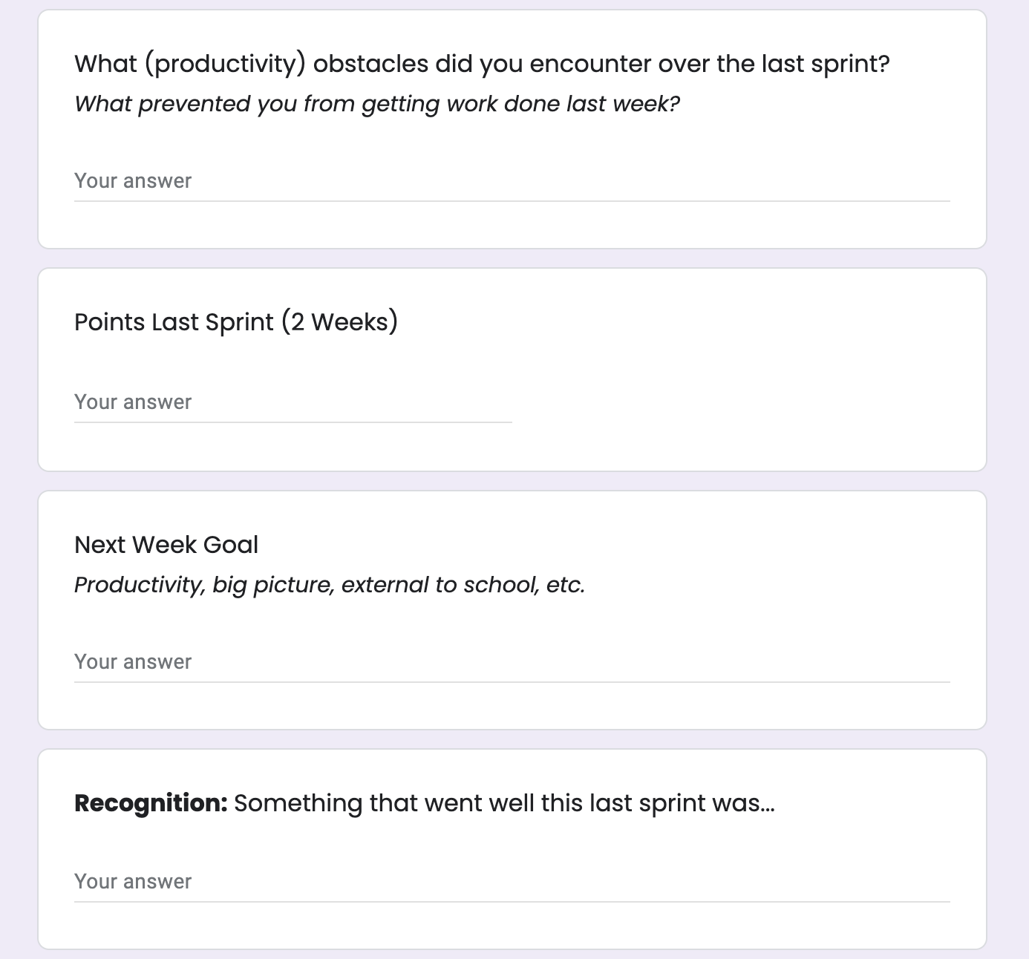Image resolution: width=1029 pixels, height=959 pixels.
Task: Click the 'Next Week Goal' heading
Action: (166, 545)
